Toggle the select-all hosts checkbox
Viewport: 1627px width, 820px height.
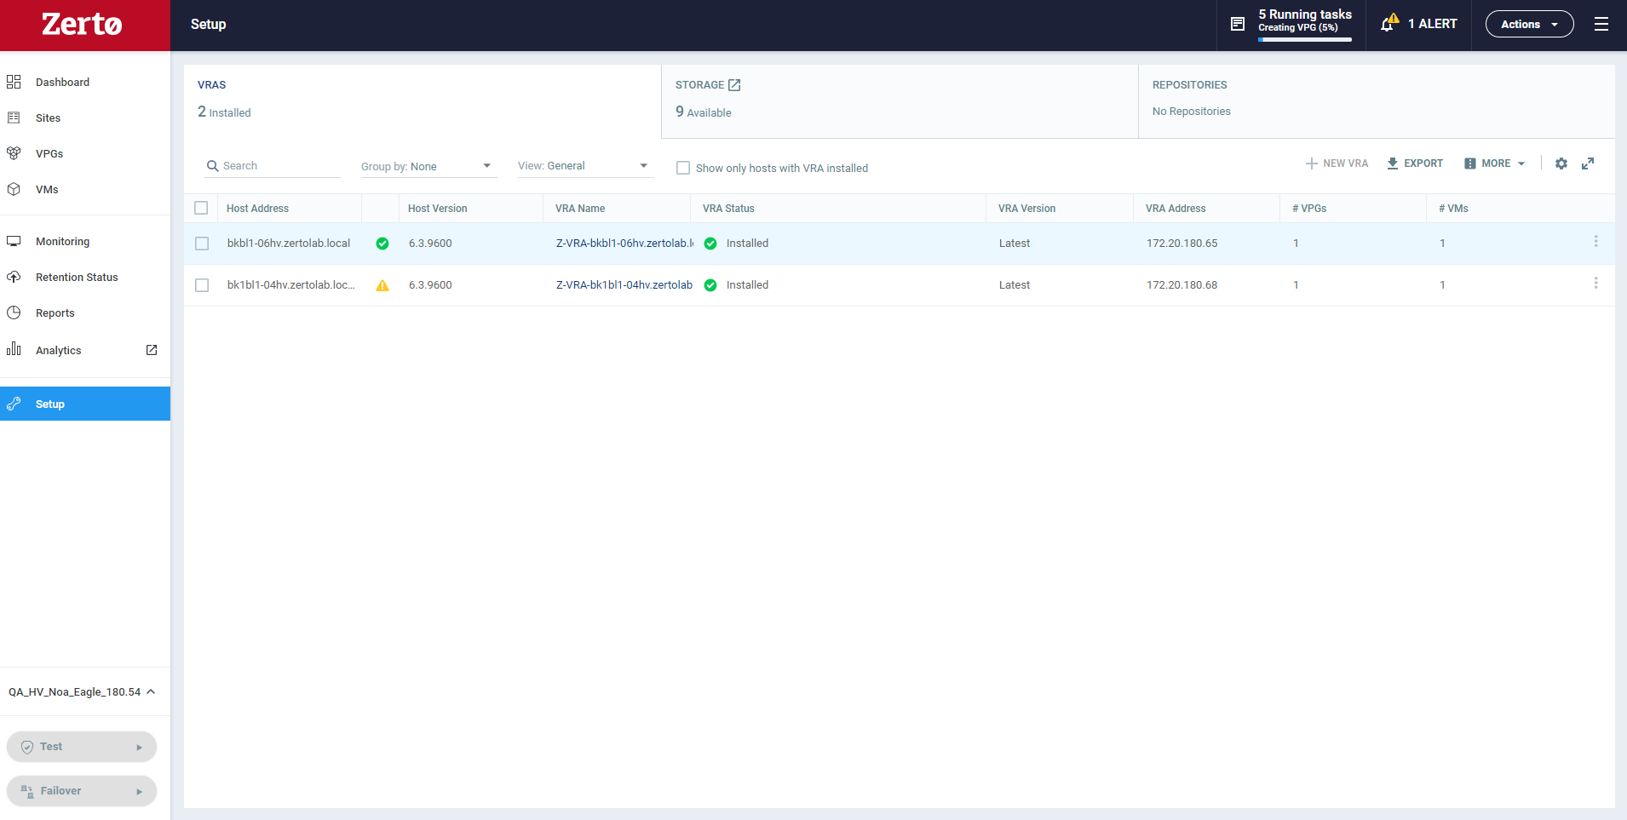(x=201, y=208)
